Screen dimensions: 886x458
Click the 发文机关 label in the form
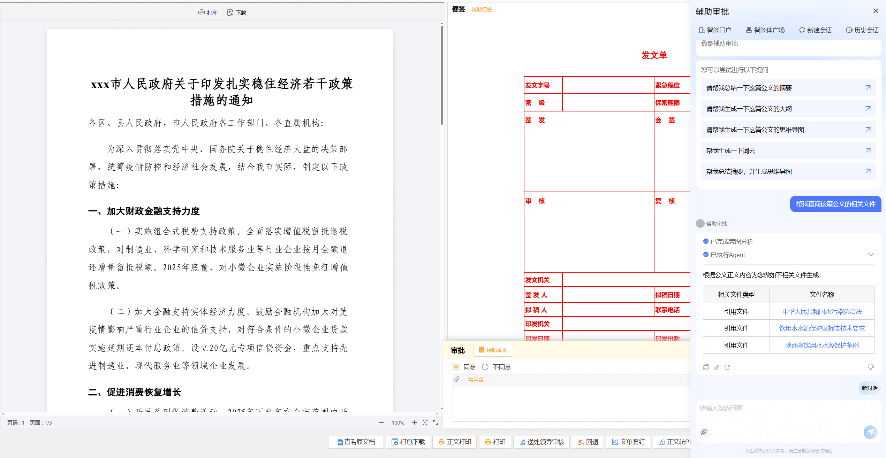(x=537, y=280)
